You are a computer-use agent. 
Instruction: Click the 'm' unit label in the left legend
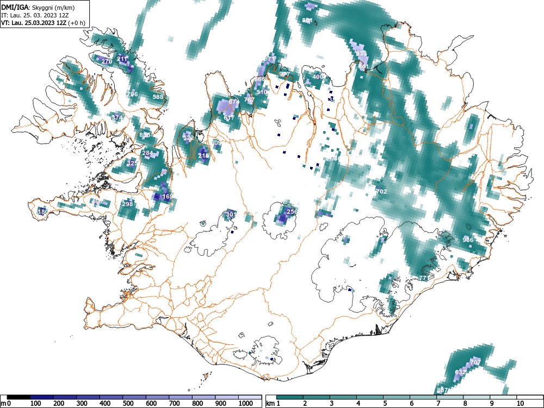3,404
